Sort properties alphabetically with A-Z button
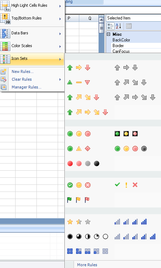Screen dimensions: 161x268 [118, 26]
